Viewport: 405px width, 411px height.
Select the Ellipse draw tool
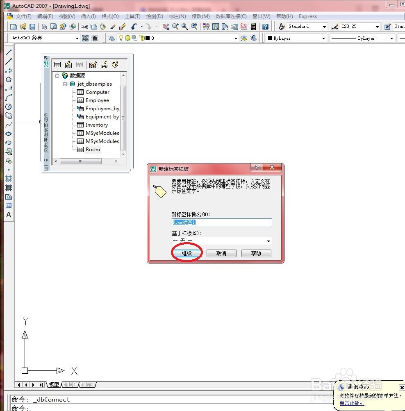click(8, 134)
